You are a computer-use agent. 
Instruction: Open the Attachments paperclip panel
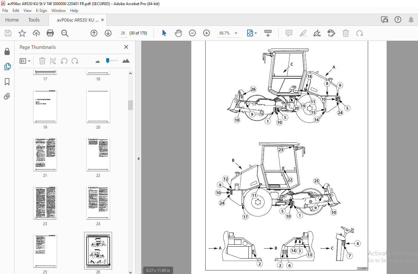tap(7, 96)
